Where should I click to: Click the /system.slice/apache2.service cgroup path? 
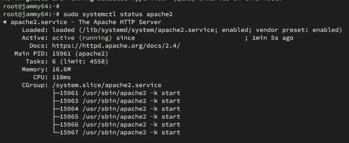pyautogui.click(x=107, y=85)
